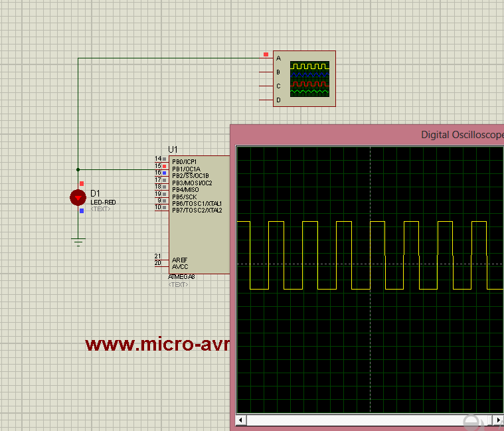The width and height of the screenshot is (504, 431).
Task: Click the wire junction dot above the LED
Action: [x=78, y=169]
